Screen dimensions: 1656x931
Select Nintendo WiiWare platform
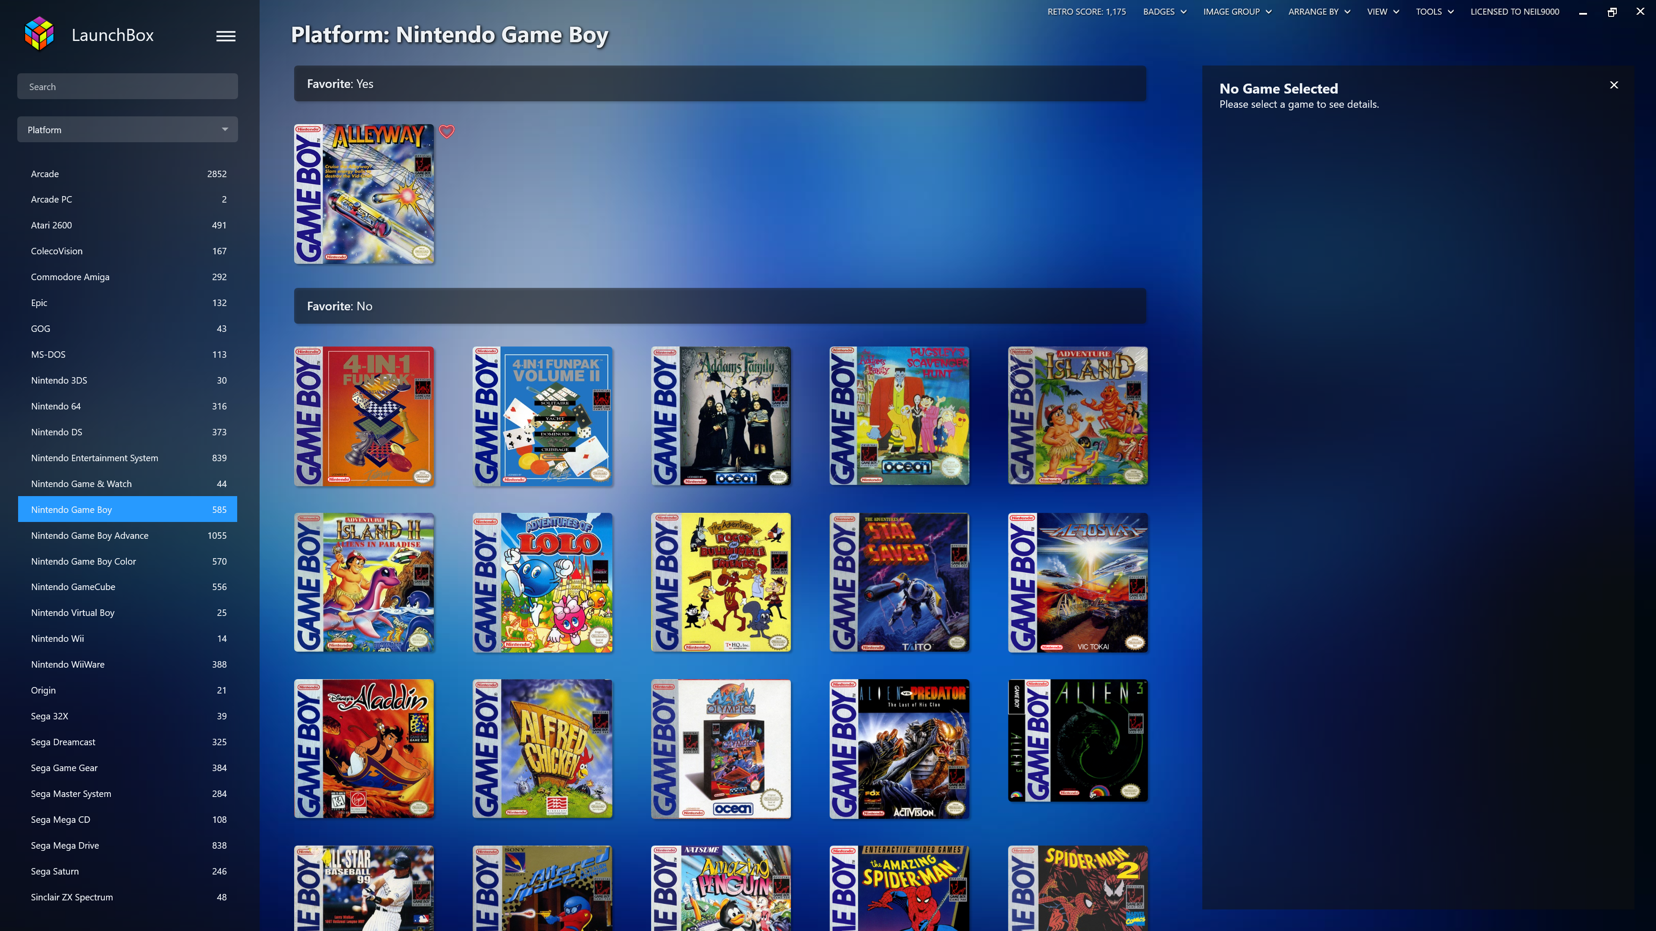[x=127, y=664]
